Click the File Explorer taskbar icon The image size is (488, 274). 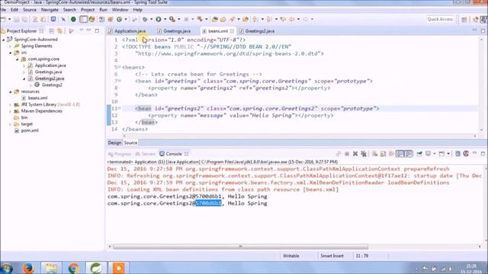tap(50, 268)
